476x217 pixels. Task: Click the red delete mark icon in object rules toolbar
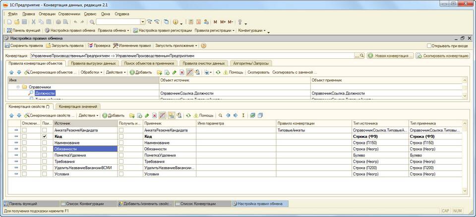point(182,73)
